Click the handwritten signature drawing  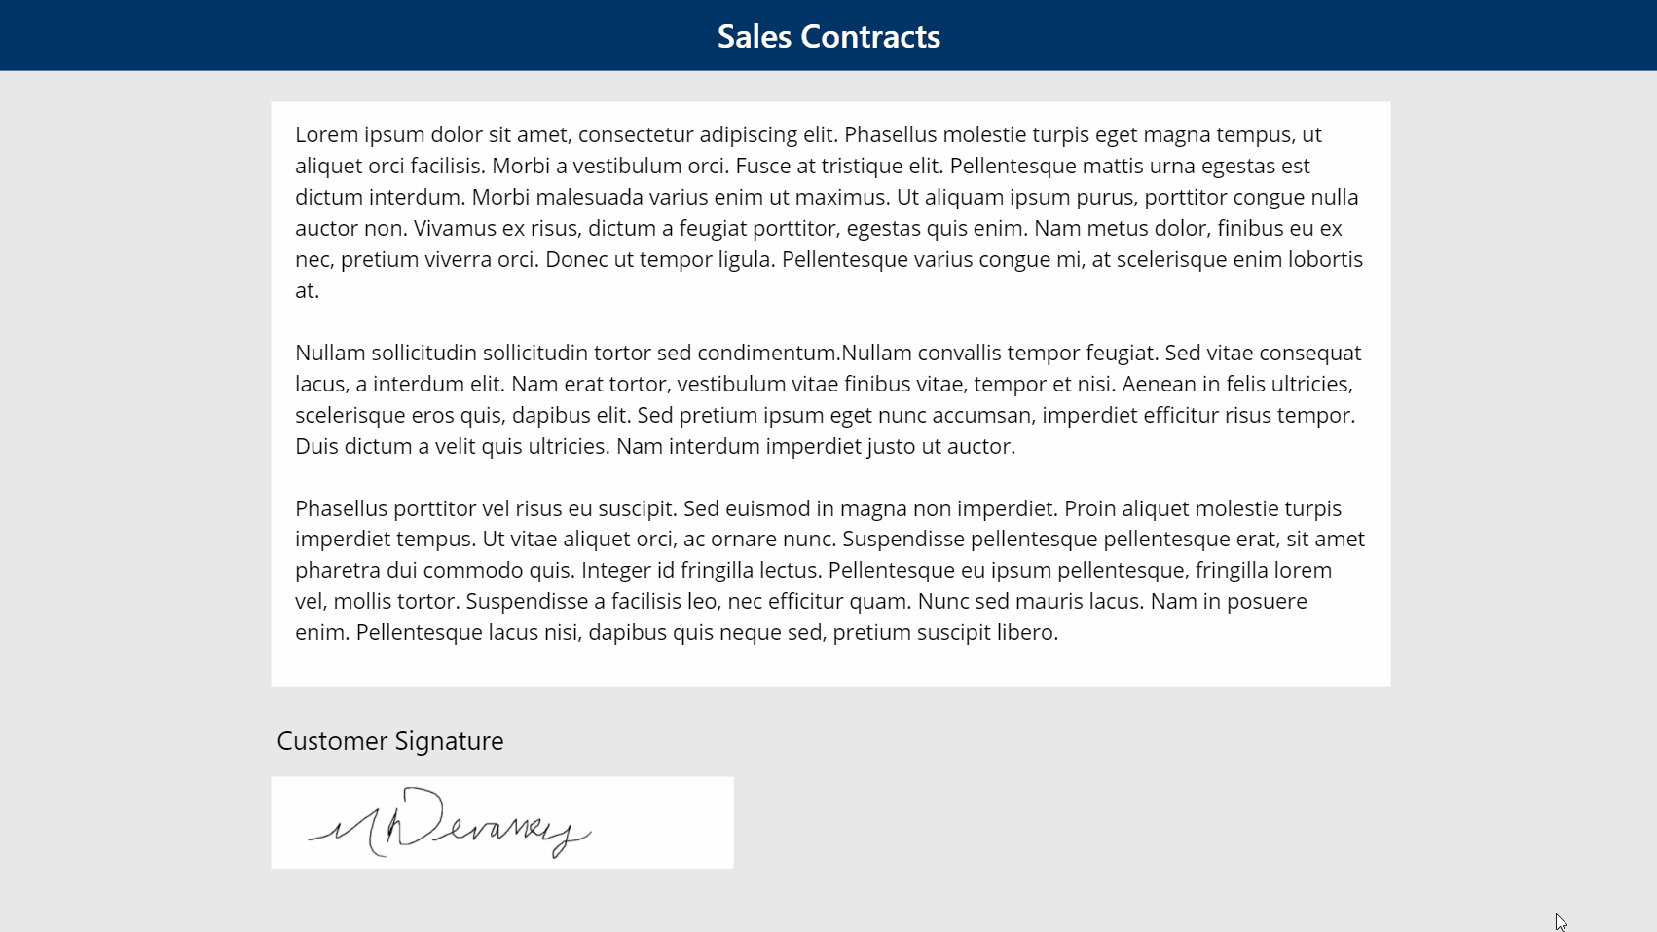pyautogui.click(x=449, y=823)
